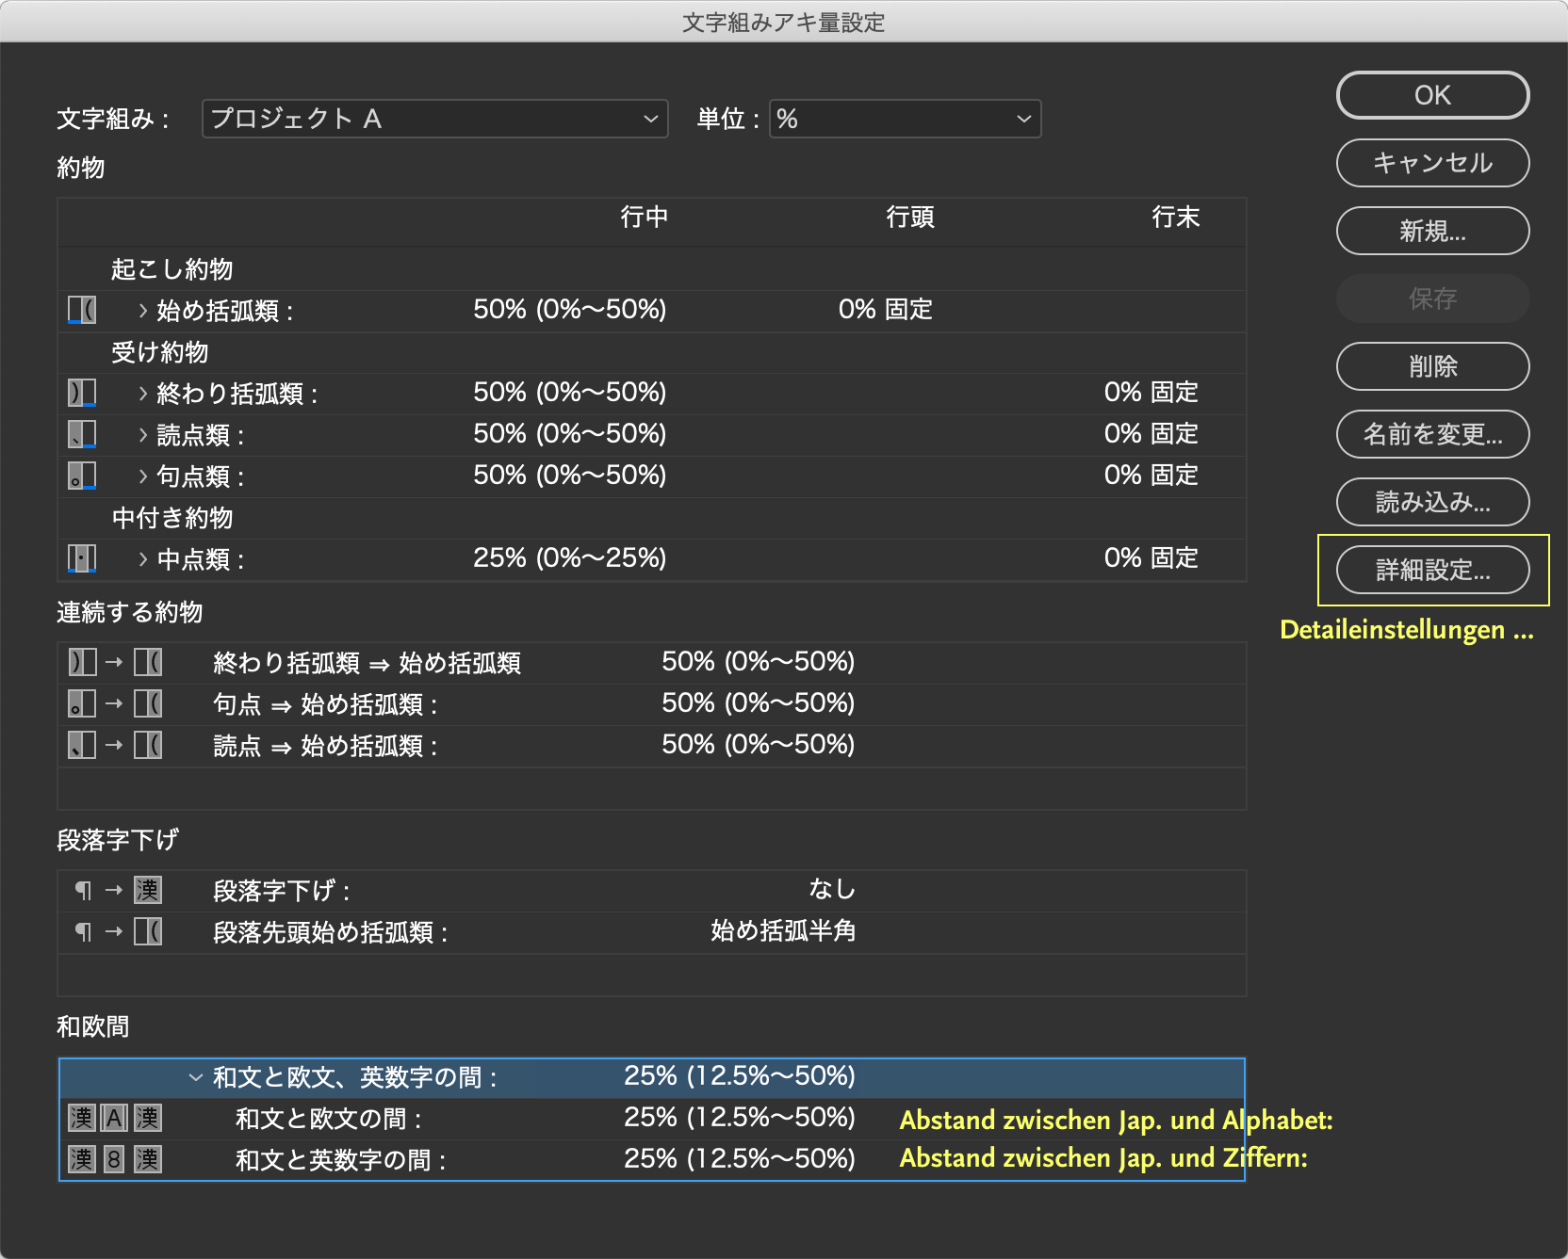Open the 単位 unit dropdown
This screenshot has height=1259, width=1568.
(x=905, y=119)
